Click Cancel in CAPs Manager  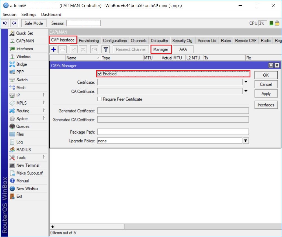(266, 84)
